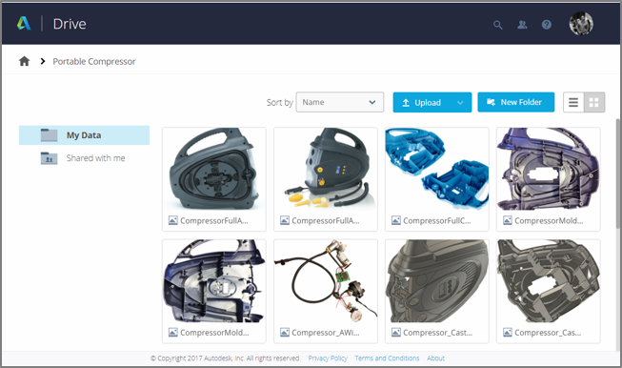The image size is (622, 368).
Task: Click the image file icon beside Compressor_AWi...
Action: pos(285,333)
